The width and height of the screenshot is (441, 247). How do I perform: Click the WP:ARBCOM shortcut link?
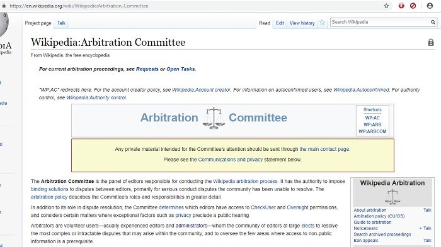click(x=372, y=131)
